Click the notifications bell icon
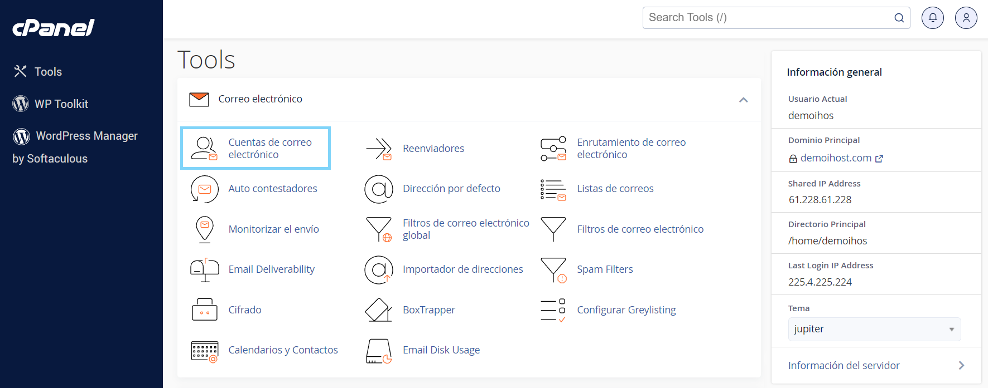This screenshot has width=988, height=388. [x=932, y=18]
